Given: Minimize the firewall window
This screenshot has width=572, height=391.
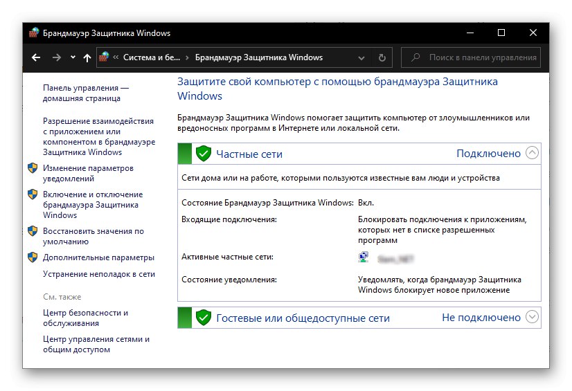Looking at the screenshot, I should 470,33.
